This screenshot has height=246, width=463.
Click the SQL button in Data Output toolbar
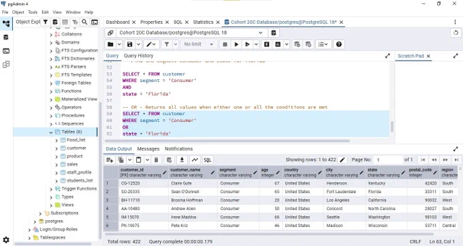207,160
